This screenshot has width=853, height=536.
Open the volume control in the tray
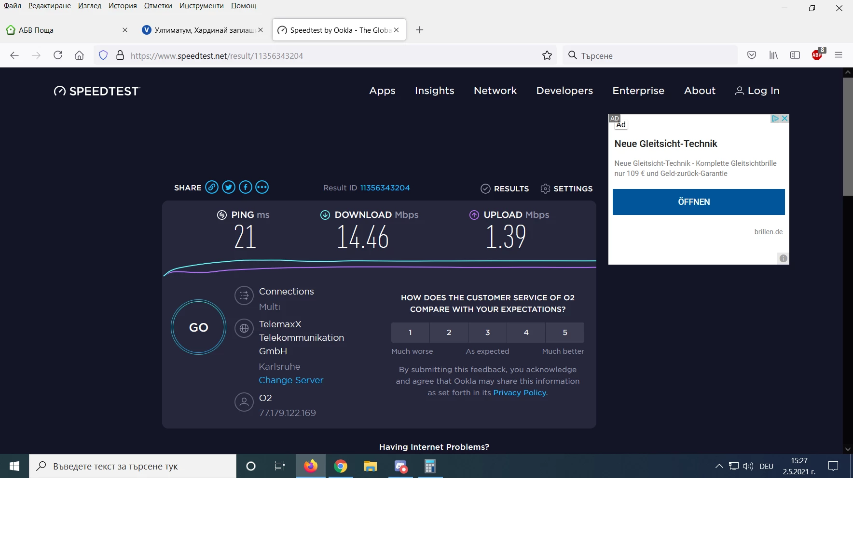(748, 466)
